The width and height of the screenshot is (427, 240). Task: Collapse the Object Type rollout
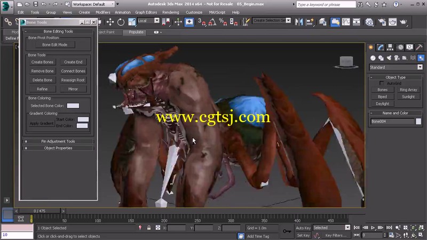coord(396,77)
